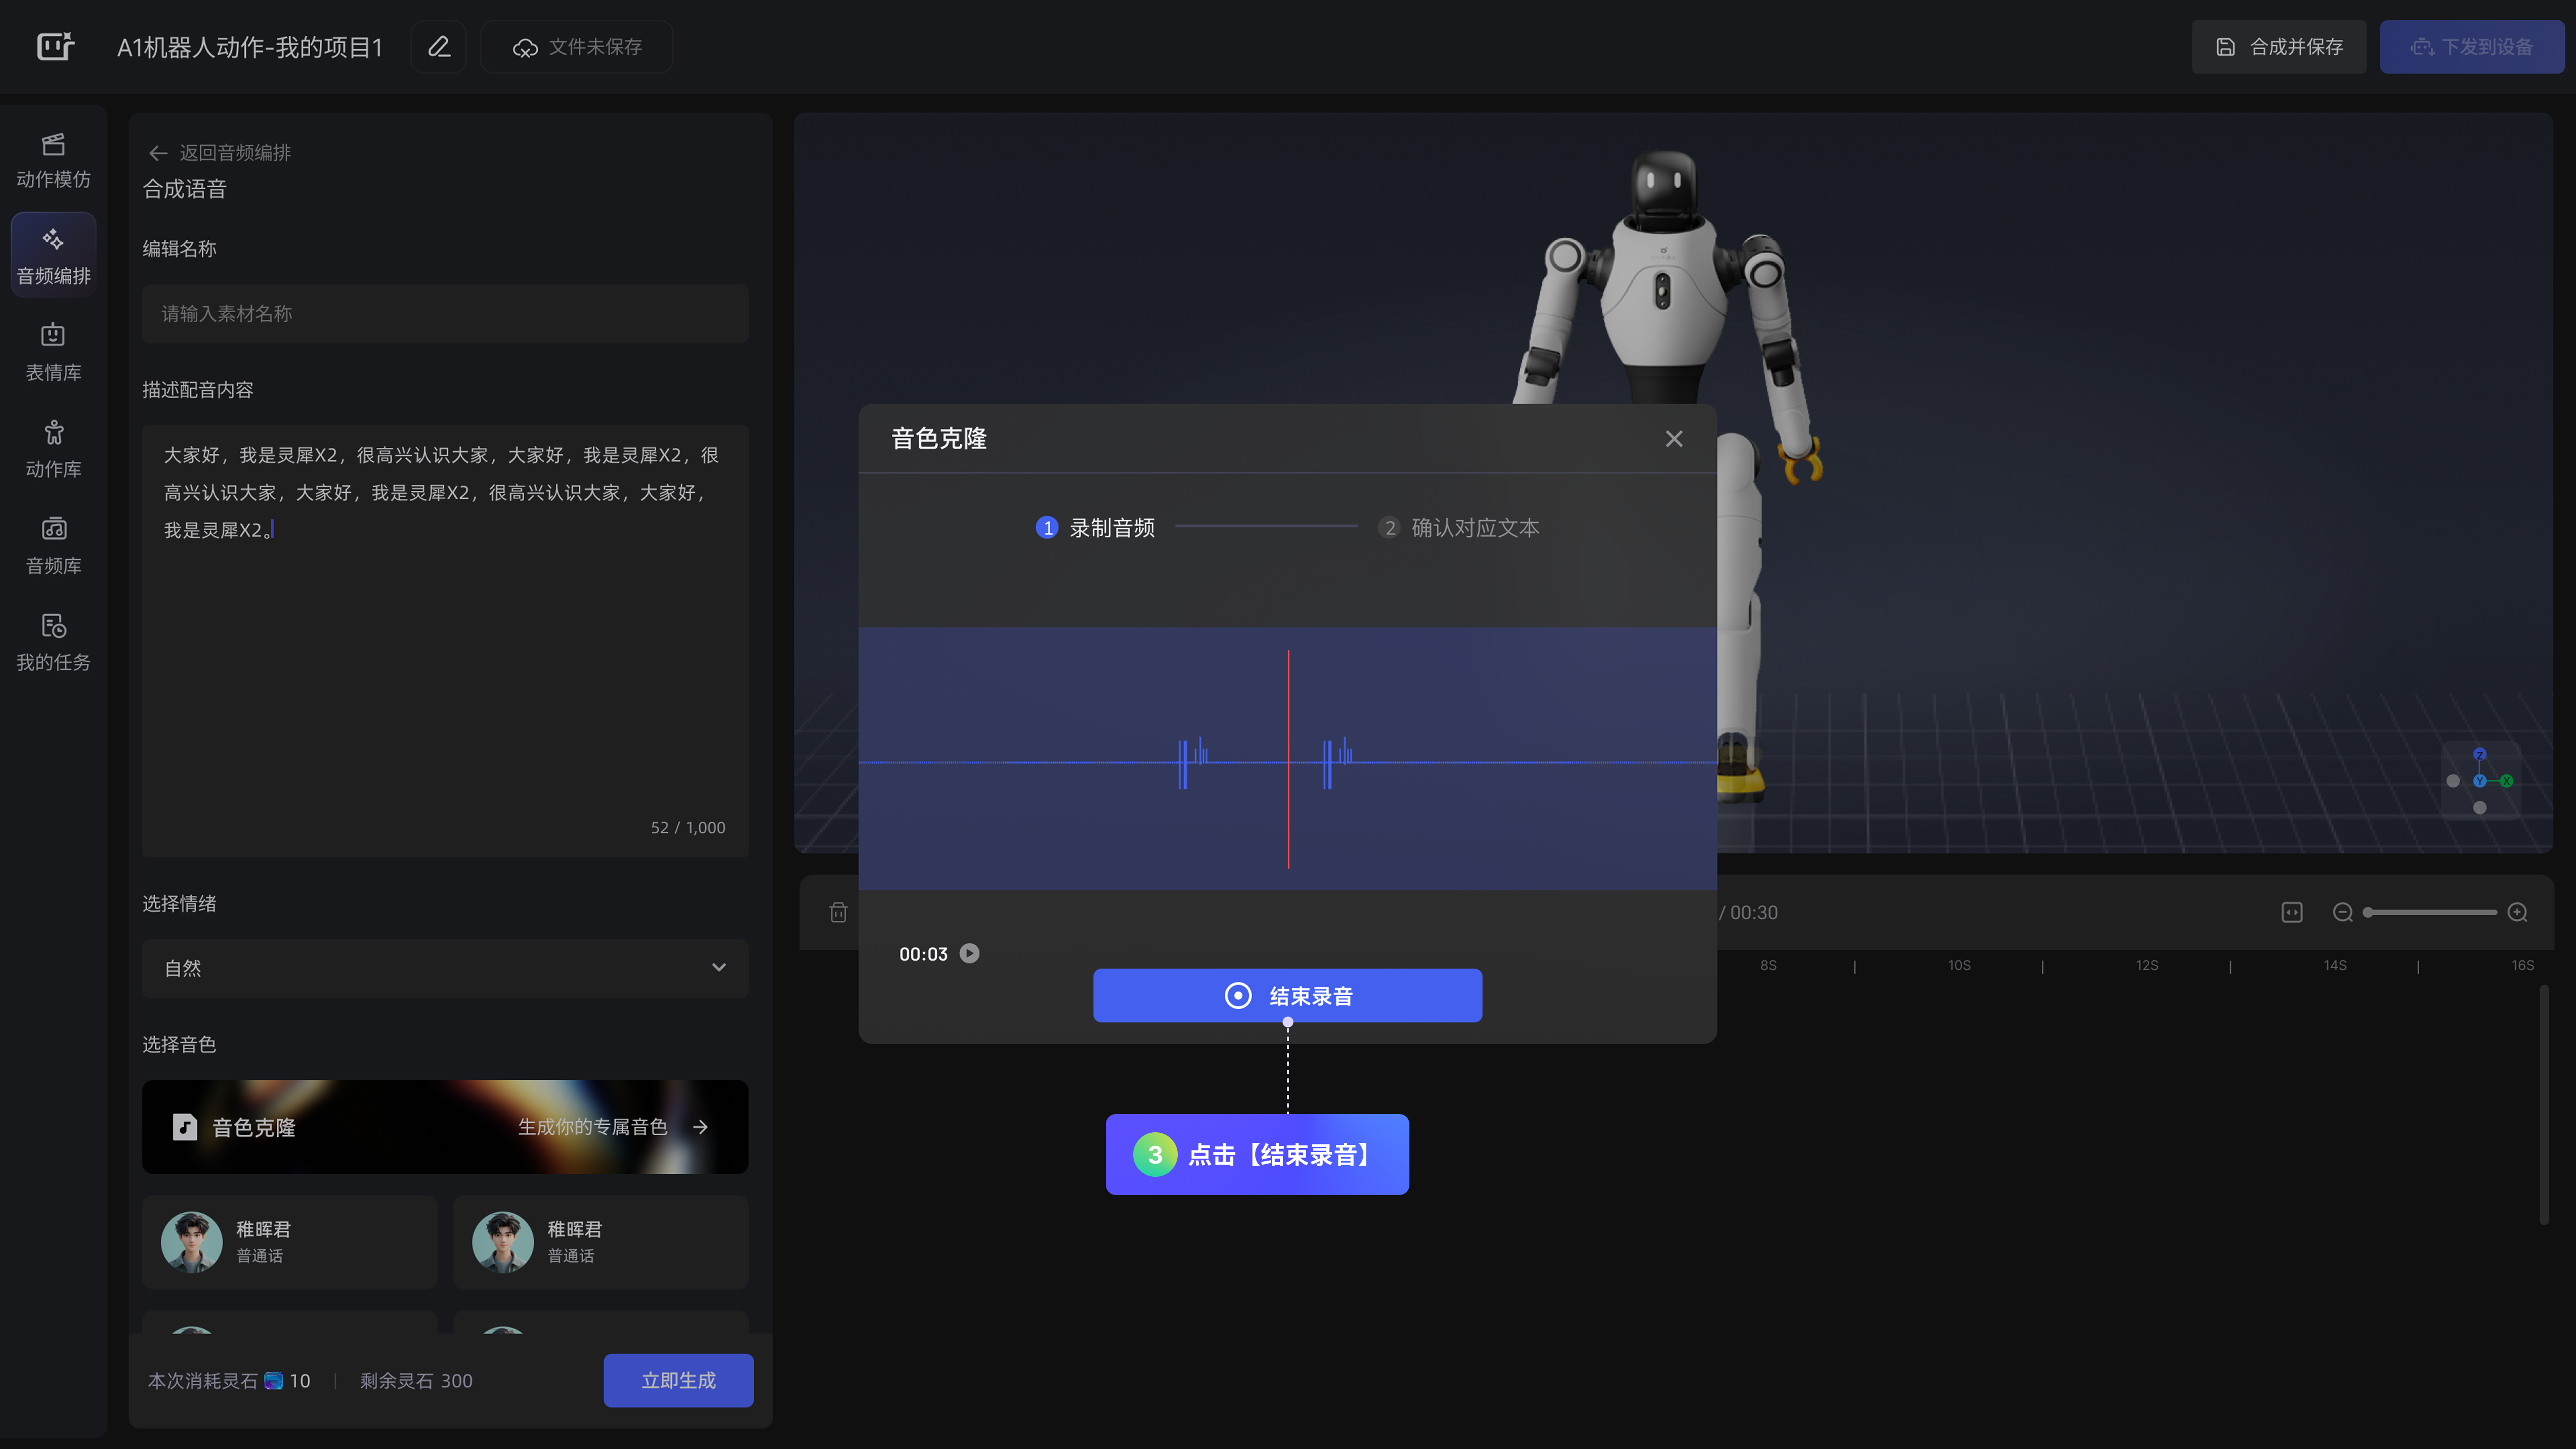Click the pencil rename project icon
The width and height of the screenshot is (2576, 1449).
click(439, 47)
